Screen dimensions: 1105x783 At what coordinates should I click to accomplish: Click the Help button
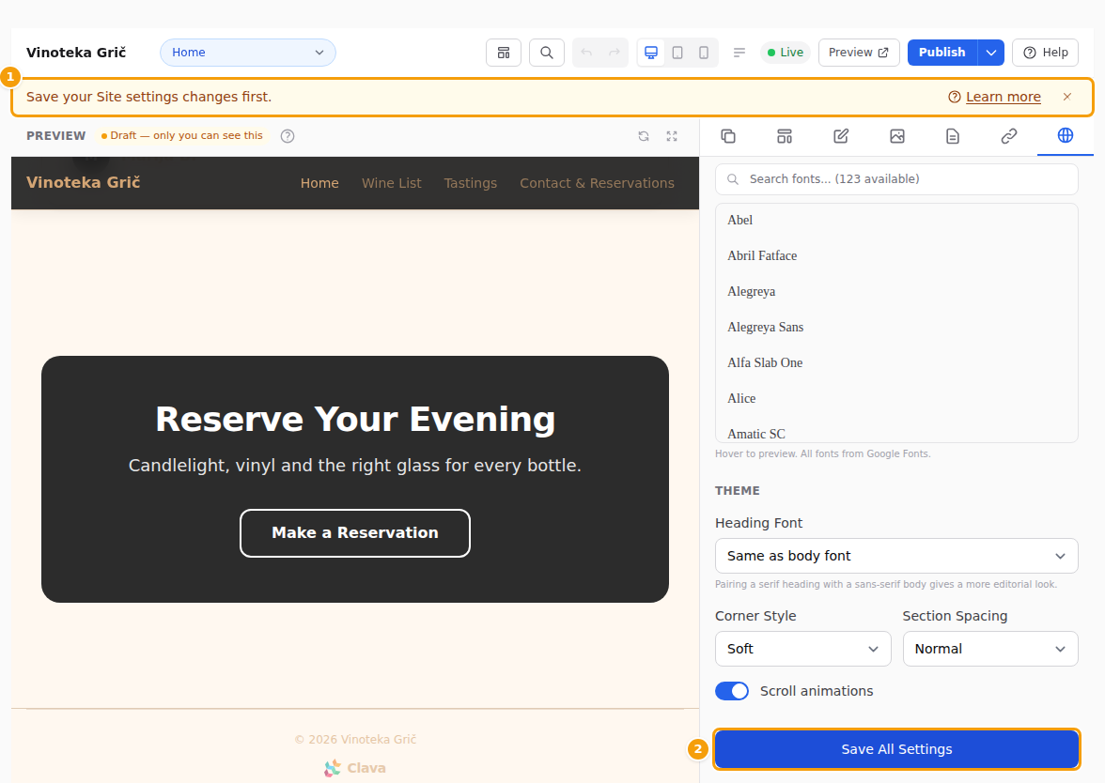click(1045, 53)
